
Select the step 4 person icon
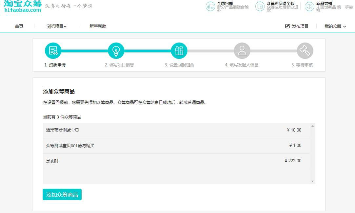point(242,51)
